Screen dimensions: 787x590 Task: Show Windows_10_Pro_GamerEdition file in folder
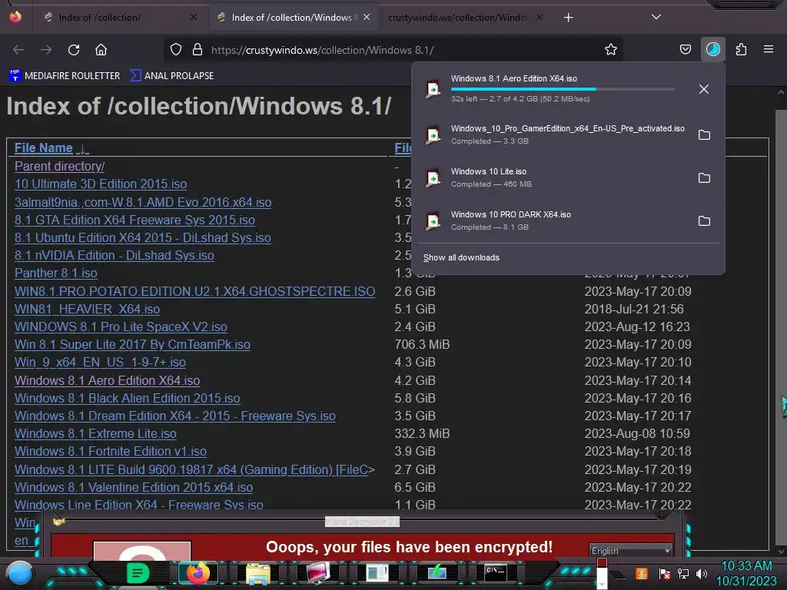pos(704,135)
